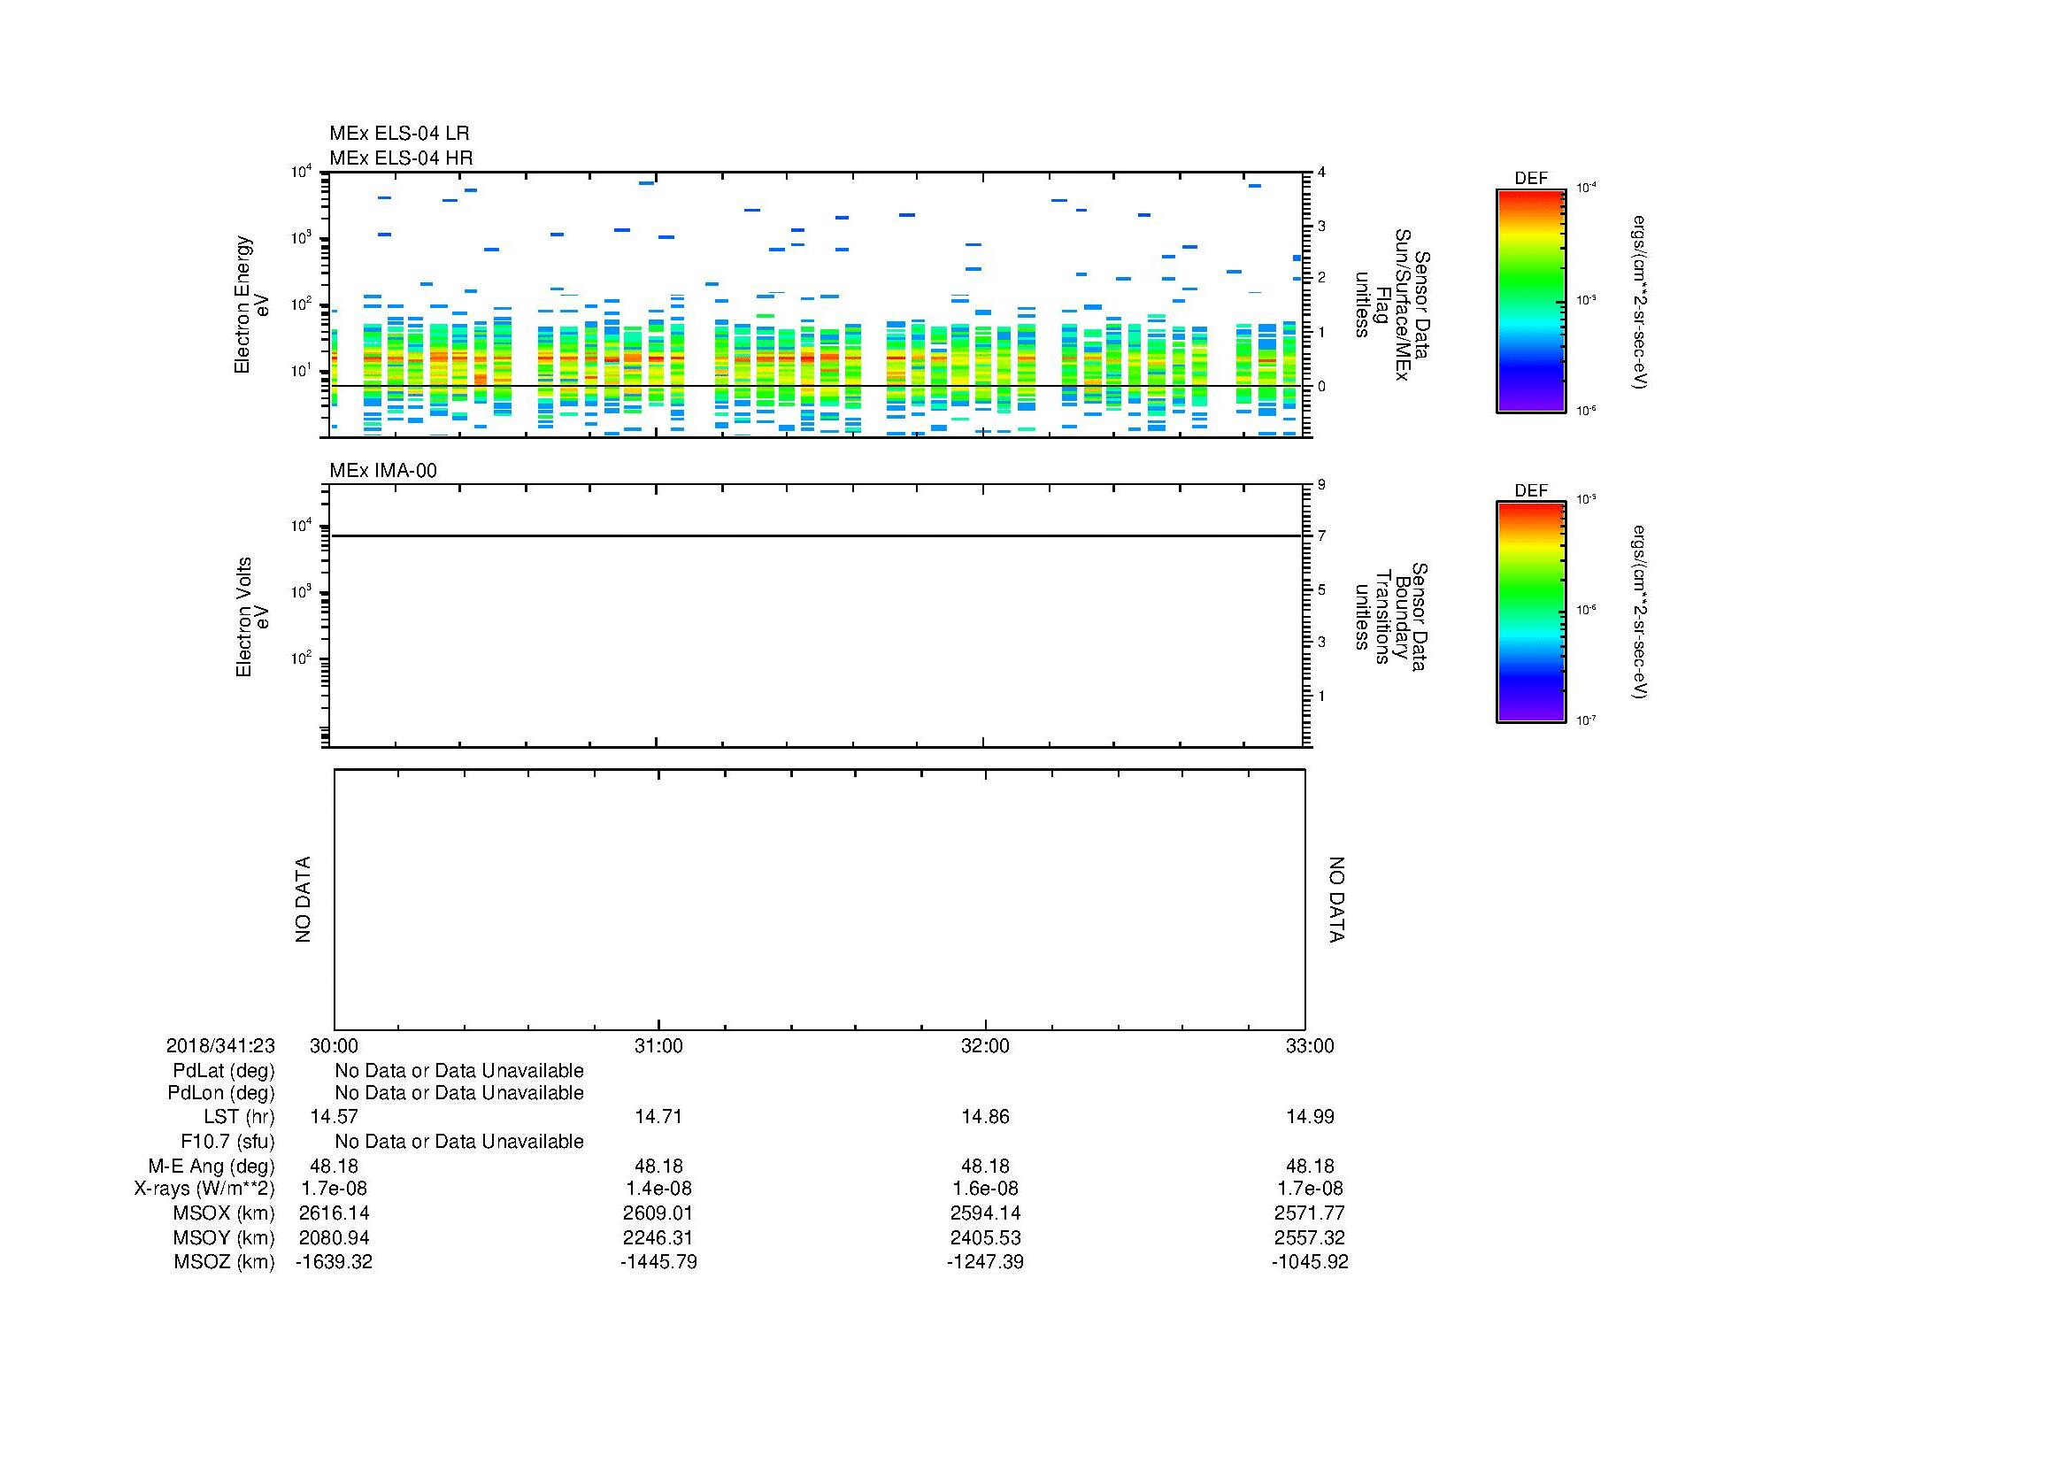Click the 'MSOY (km)' row label
This screenshot has width=2070, height=1463.
tap(225, 1237)
